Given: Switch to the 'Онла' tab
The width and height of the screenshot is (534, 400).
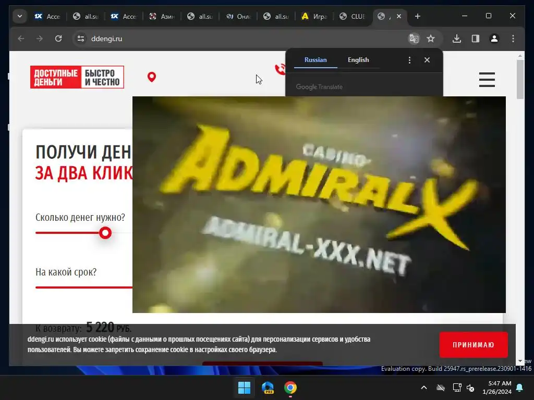Looking at the screenshot, I should [x=238, y=16].
